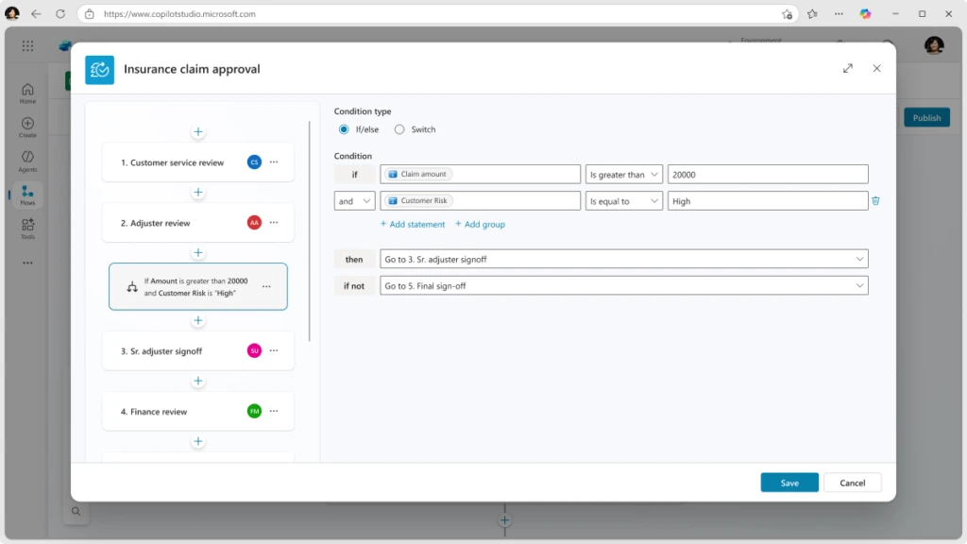This screenshot has width=967, height=544.
Task: Open the app launcher waffle icon
Action: click(26, 45)
